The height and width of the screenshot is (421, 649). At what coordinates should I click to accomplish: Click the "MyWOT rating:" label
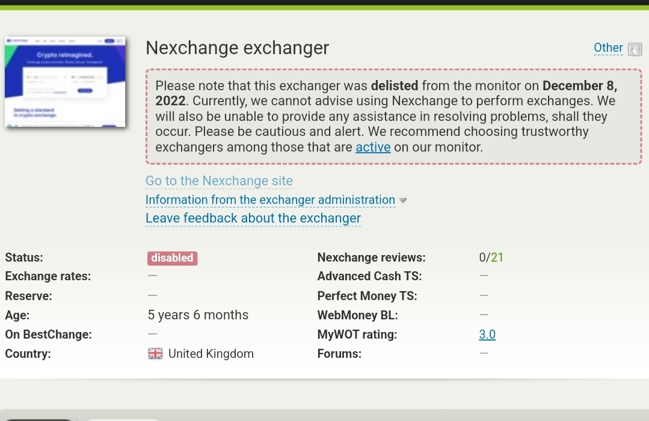coord(357,334)
